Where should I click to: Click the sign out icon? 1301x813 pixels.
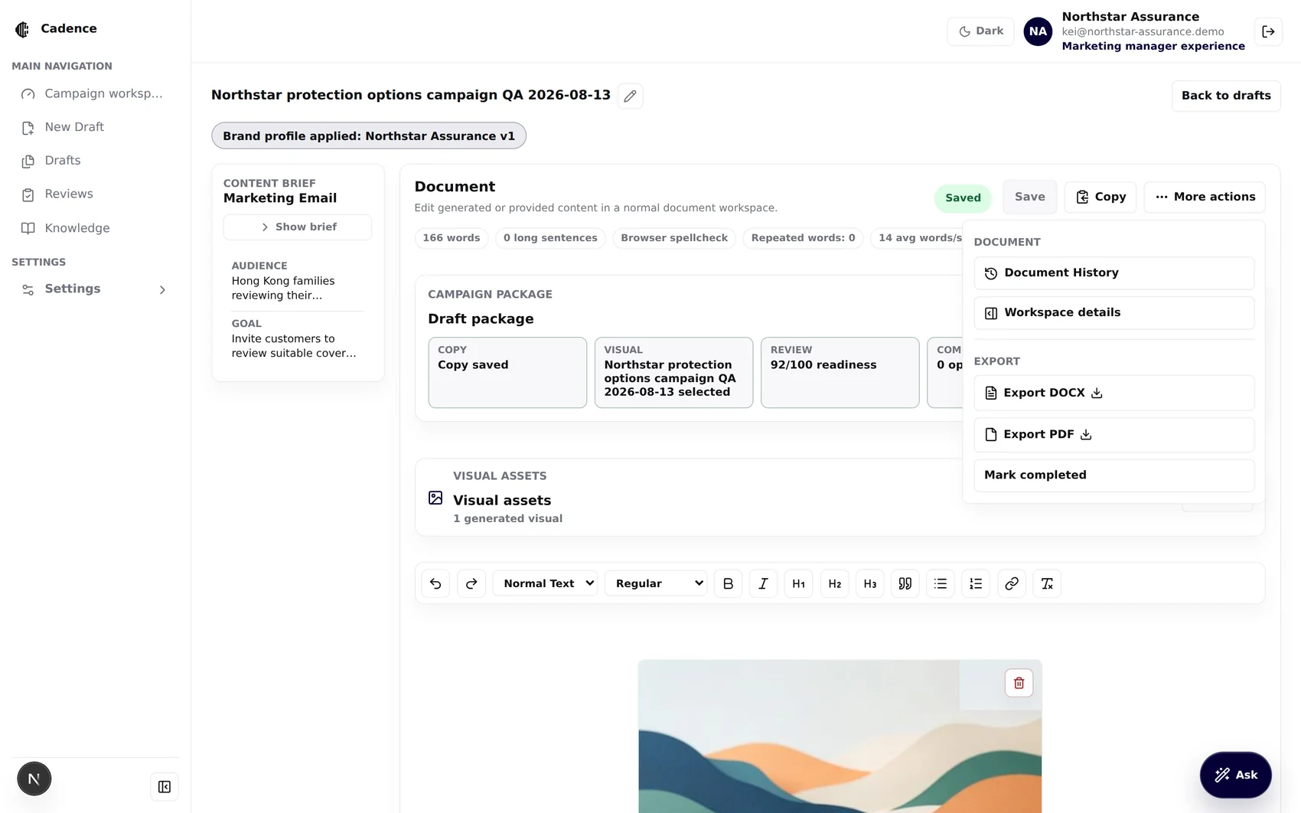(1268, 31)
